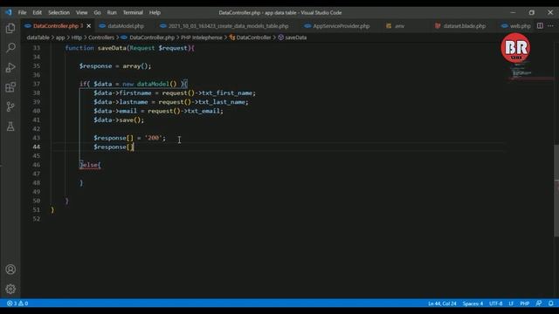Click line number 46 in gutter

pyautogui.click(x=37, y=165)
